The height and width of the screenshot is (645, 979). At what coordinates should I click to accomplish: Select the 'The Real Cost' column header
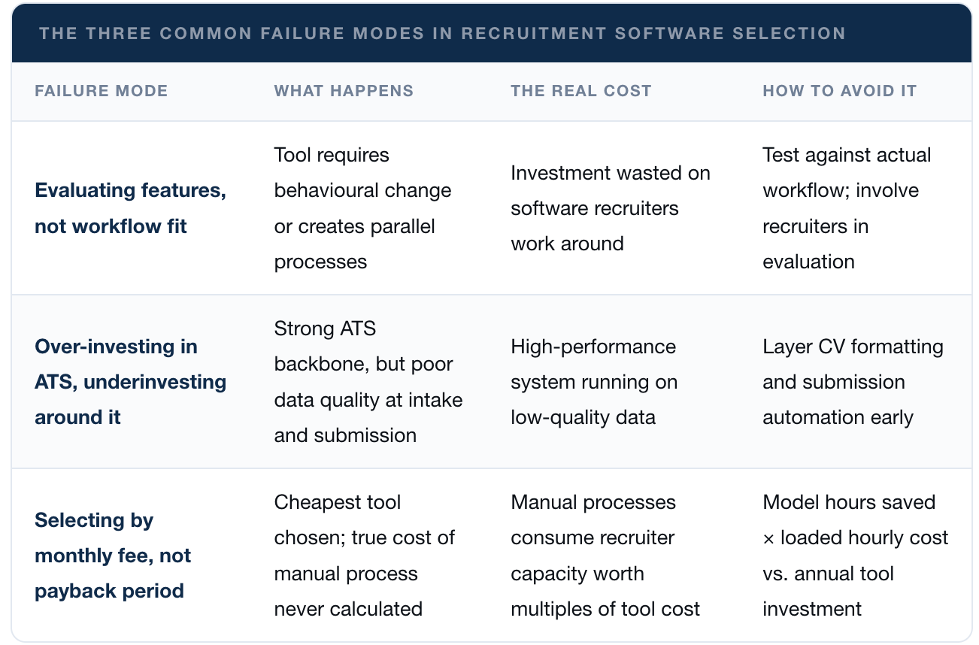point(580,91)
